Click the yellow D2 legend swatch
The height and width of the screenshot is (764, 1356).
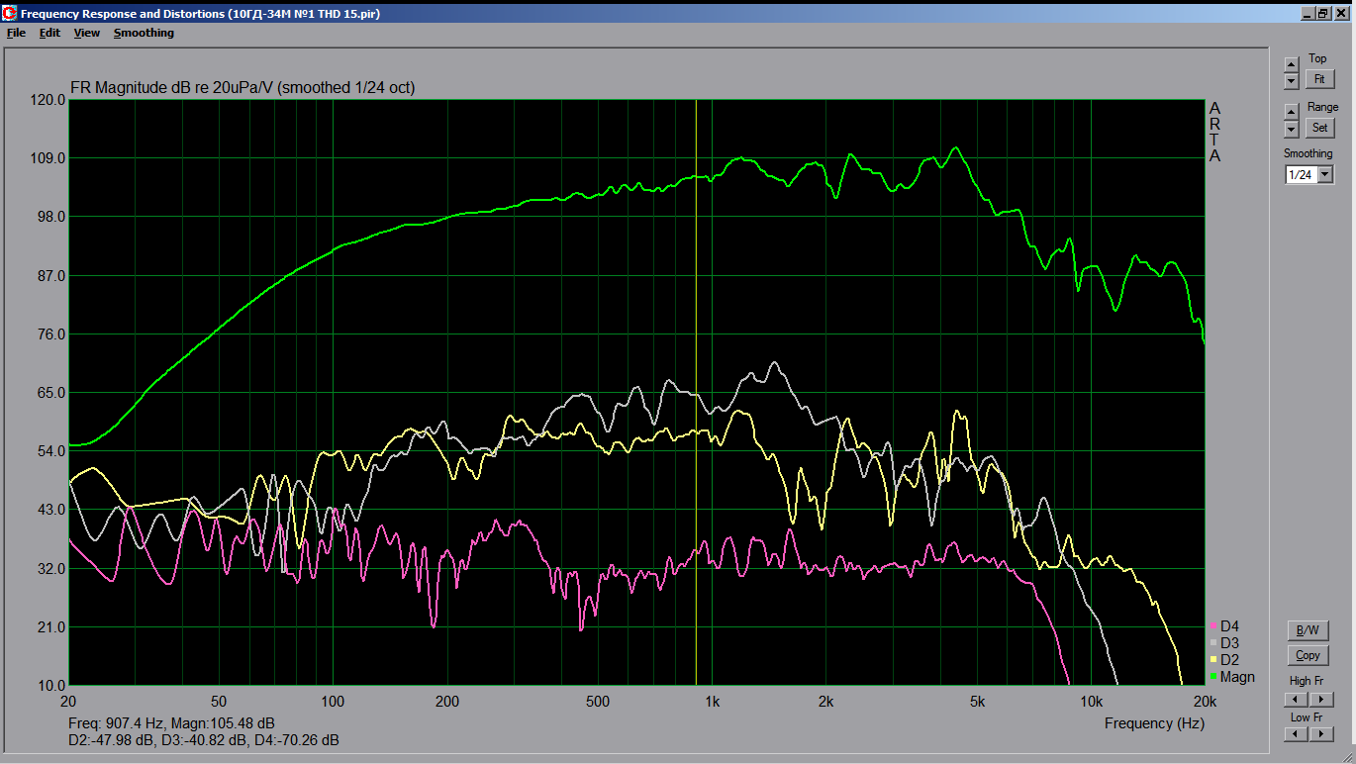pos(1213,660)
